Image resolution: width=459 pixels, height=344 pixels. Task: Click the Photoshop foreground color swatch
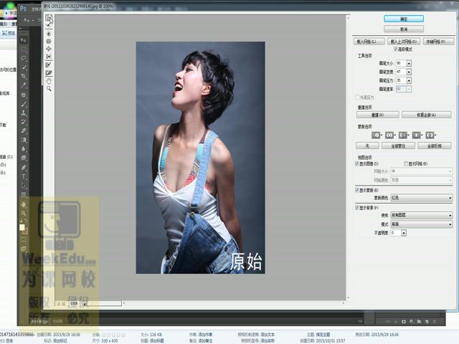pyautogui.click(x=22, y=227)
